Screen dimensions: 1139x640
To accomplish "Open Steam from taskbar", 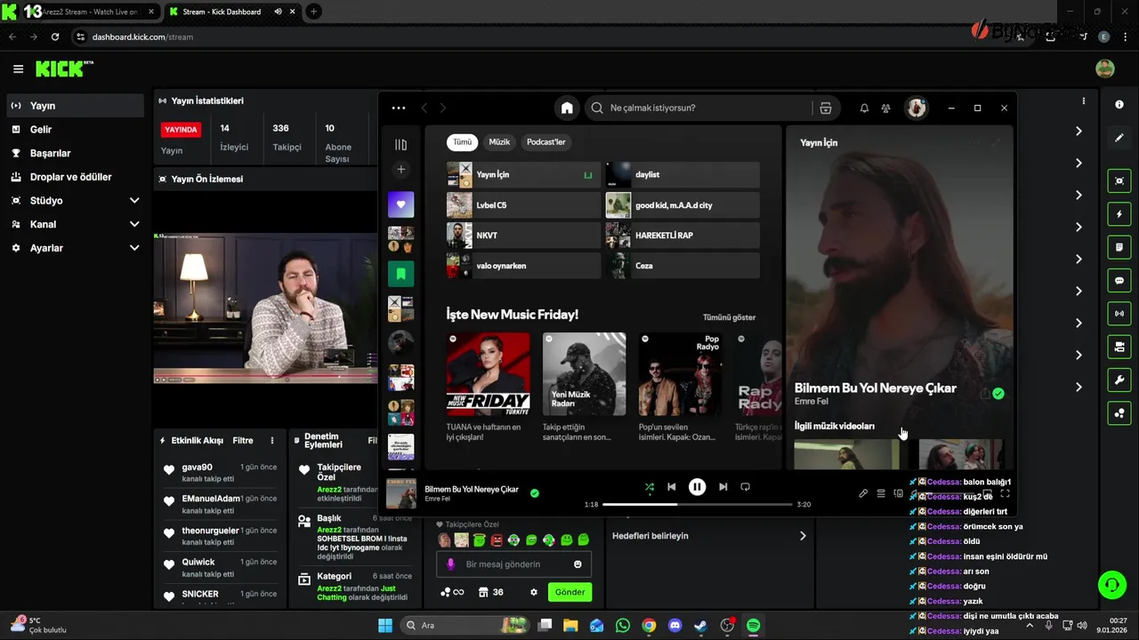I will 701,626.
